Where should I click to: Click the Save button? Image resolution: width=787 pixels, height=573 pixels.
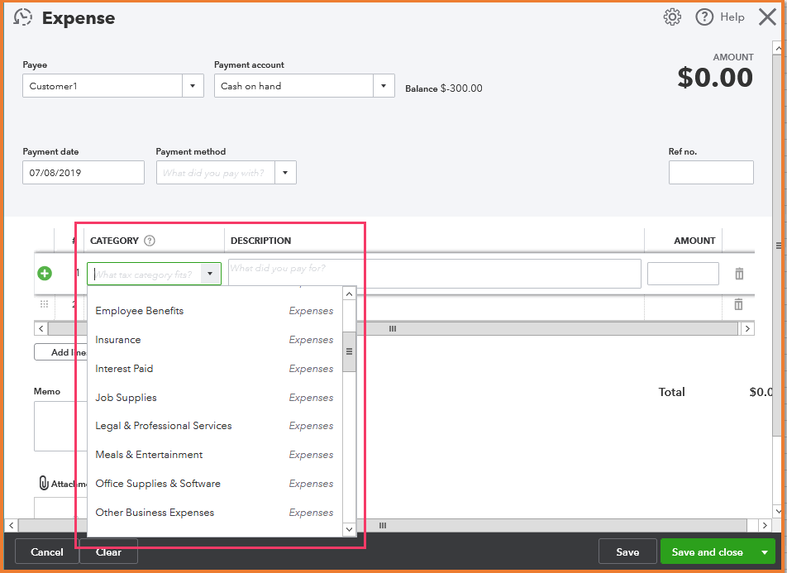pyautogui.click(x=628, y=552)
